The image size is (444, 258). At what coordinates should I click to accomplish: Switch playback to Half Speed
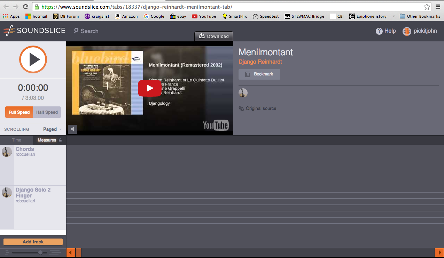click(x=47, y=112)
